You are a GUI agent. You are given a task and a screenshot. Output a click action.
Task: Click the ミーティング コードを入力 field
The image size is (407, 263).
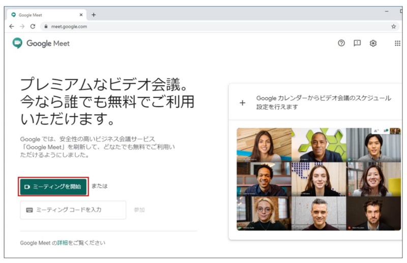pyautogui.click(x=73, y=210)
